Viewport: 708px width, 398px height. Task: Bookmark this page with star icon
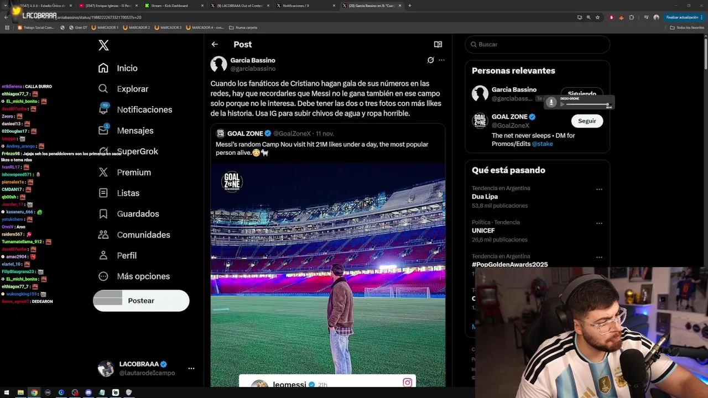597,17
